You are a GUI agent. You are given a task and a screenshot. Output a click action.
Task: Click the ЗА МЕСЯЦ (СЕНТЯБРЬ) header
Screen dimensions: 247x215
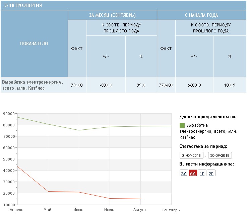tap(112, 15)
